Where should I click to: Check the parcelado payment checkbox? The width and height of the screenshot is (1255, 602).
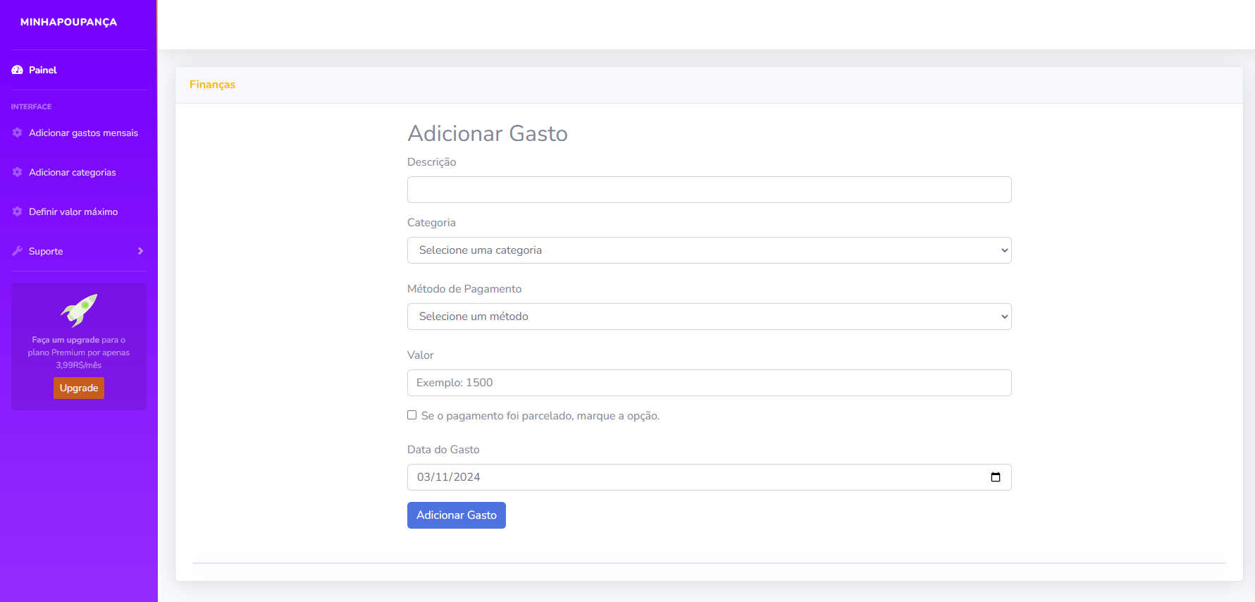(x=412, y=415)
